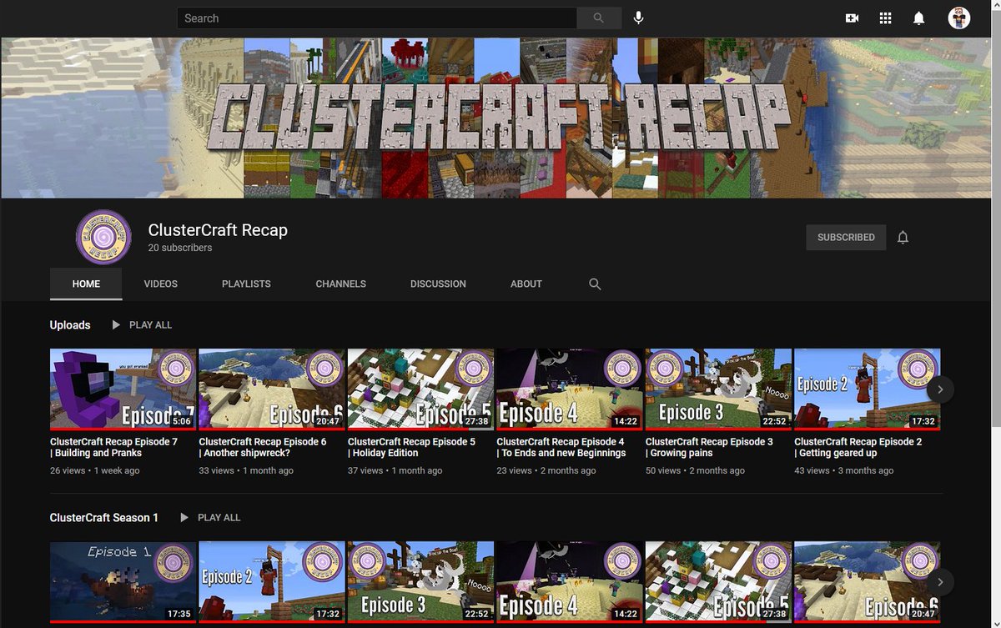Click title 'Episode 7 | Building and Pranks'

pyautogui.click(x=113, y=447)
